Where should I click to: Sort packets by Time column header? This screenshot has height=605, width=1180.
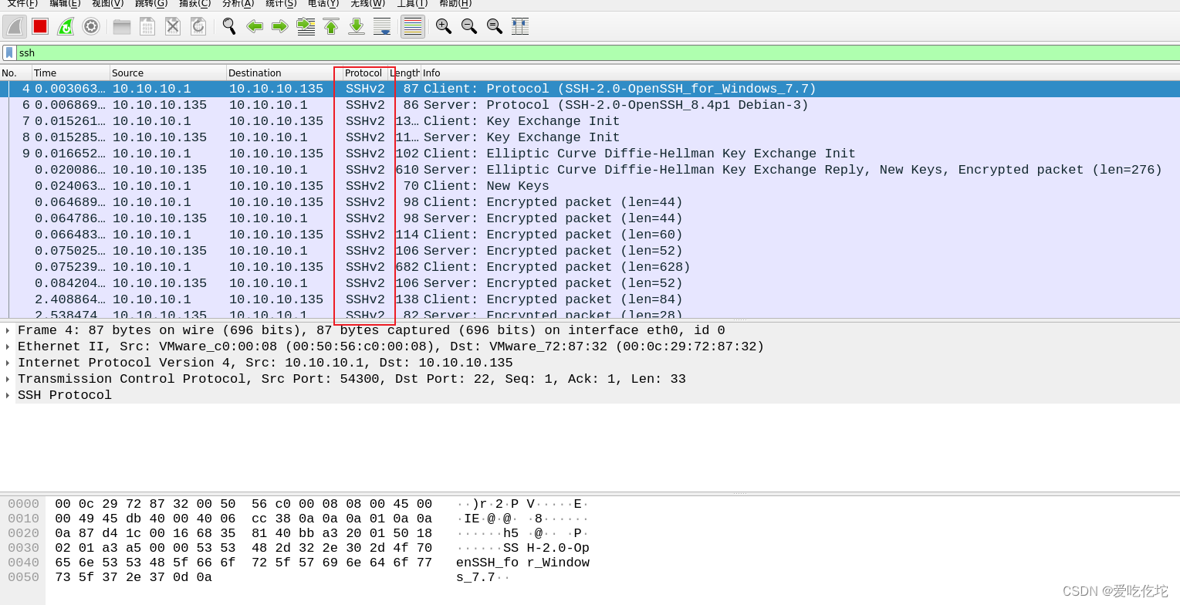pyautogui.click(x=71, y=73)
